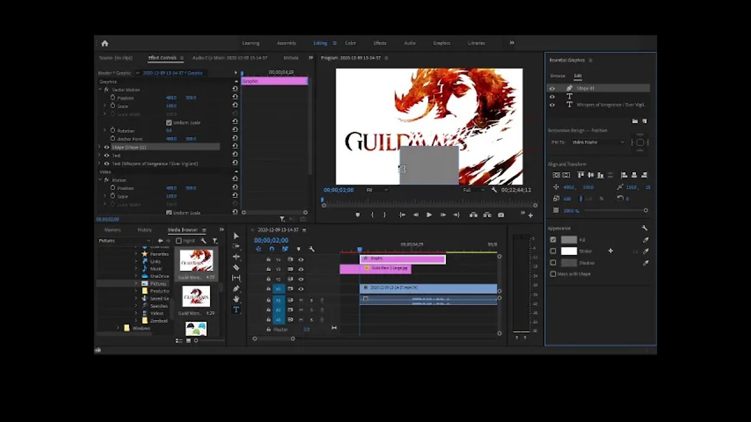Select first Guild Wars thumbnail
This screenshot has height=422, width=751.
pyautogui.click(x=196, y=260)
